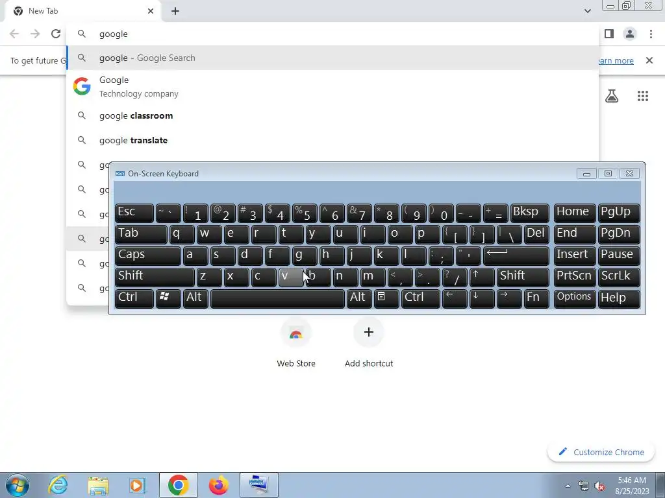
Task: Click the Windows logo key on keyboard
Action: tap(168, 298)
